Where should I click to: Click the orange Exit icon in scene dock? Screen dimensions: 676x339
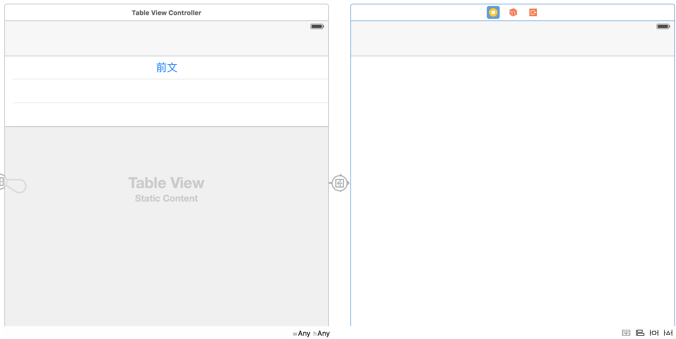tap(533, 12)
